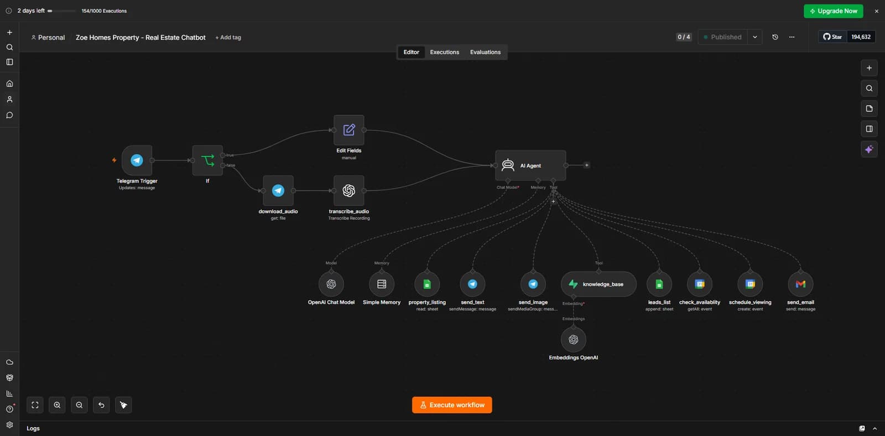Viewport: 885px width, 436px height.
Task: Open the help question mark icon
Action: pyautogui.click(x=9, y=409)
